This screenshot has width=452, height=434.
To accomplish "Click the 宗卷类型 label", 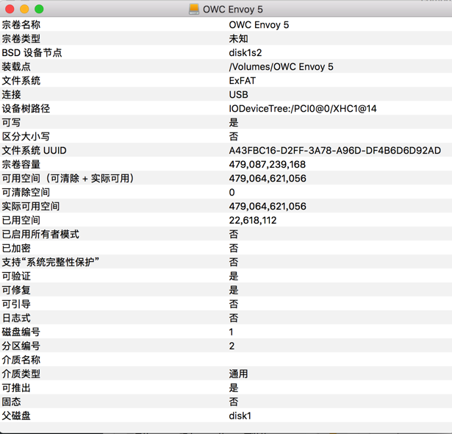I will pyautogui.click(x=21, y=39).
